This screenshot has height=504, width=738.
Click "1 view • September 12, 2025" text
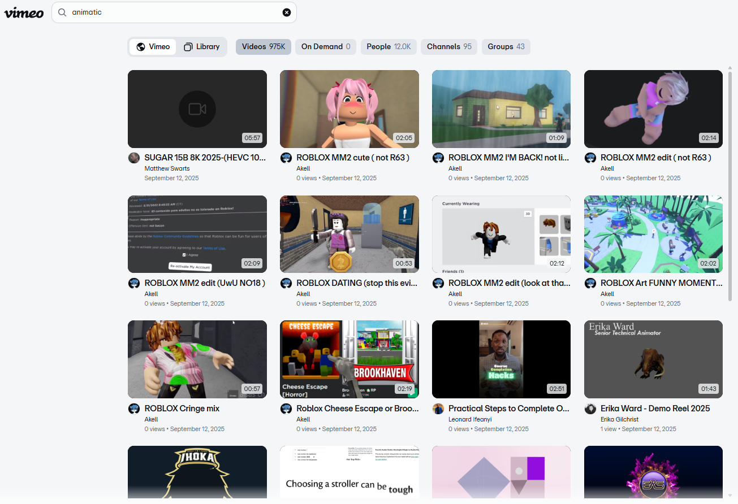point(638,429)
